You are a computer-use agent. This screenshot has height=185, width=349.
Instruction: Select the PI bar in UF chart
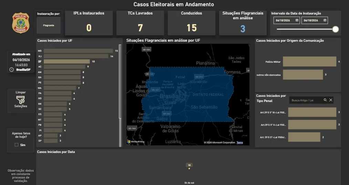coord(53,130)
